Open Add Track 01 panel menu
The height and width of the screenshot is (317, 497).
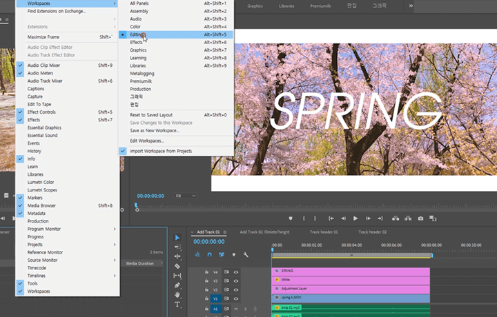click(x=225, y=232)
